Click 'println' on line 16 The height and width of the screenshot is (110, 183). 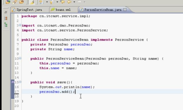click(72, 87)
